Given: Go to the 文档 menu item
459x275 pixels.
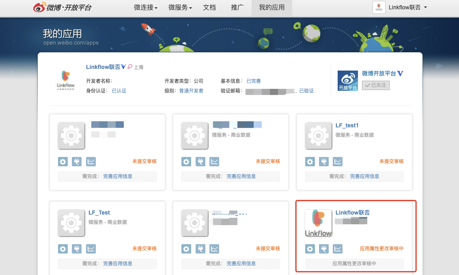Looking at the screenshot, I should tap(209, 8).
